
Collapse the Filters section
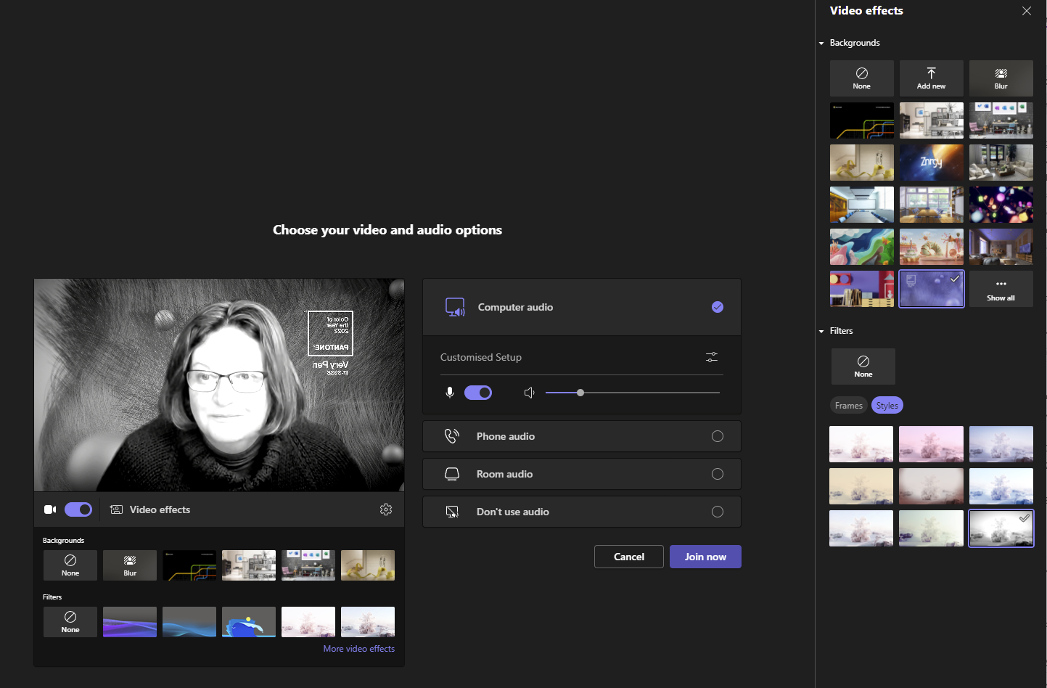821,330
